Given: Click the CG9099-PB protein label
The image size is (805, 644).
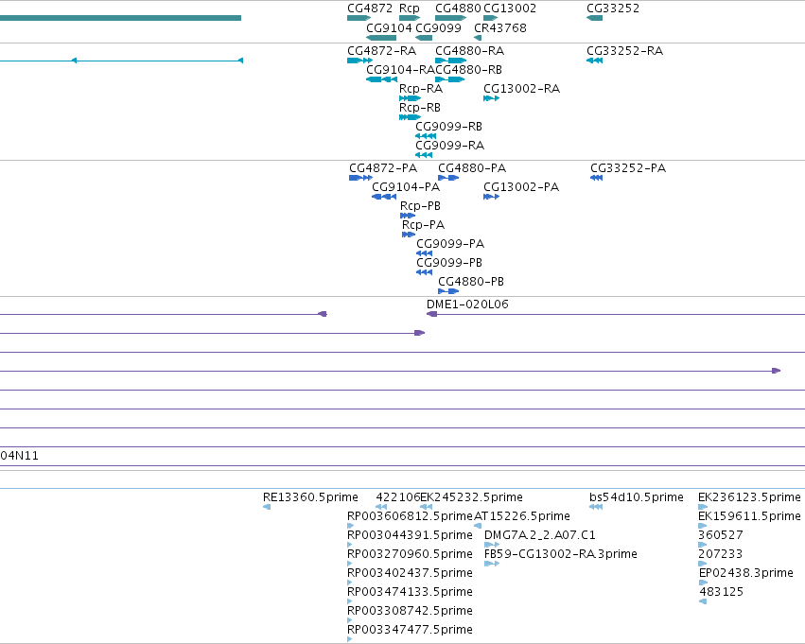Looking at the screenshot, I should (449, 263).
